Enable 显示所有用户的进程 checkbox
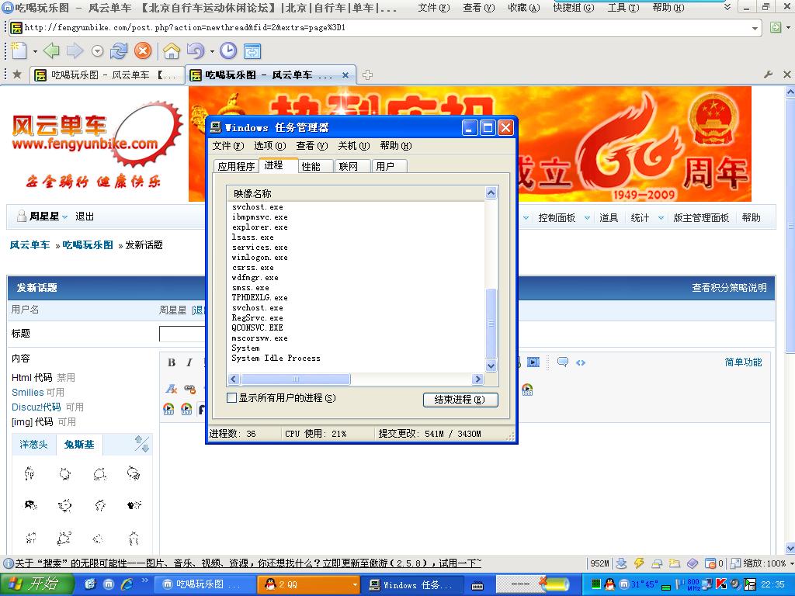Screen dimensions: 795x596 pos(231,398)
